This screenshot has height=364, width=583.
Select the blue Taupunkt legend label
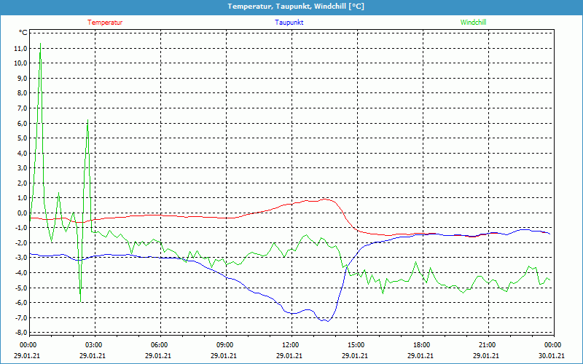289,23
